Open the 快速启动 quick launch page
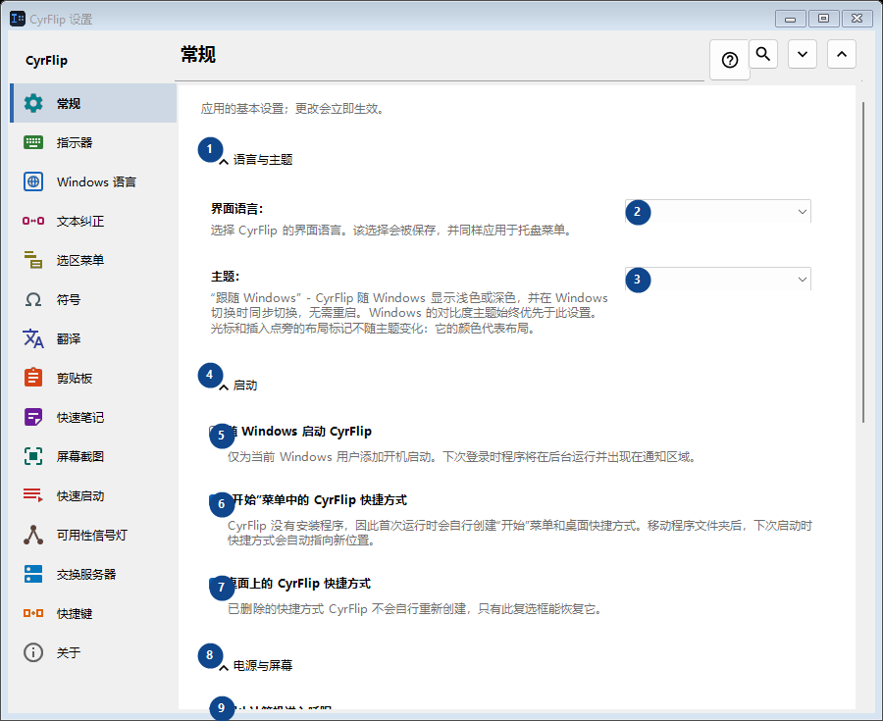This screenshot has height=721, width=883. 93,495
